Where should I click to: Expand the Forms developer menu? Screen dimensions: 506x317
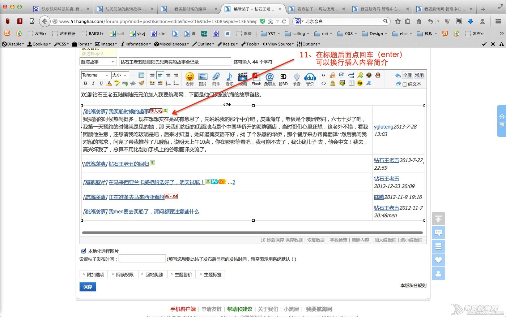pyautogui.click(x=82, y=44)
